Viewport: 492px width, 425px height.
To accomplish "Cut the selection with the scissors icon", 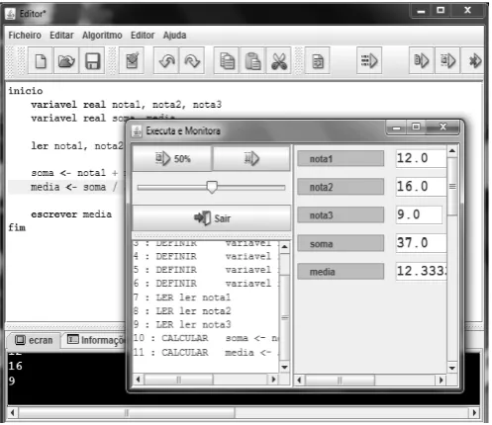I will pos(279,61).
